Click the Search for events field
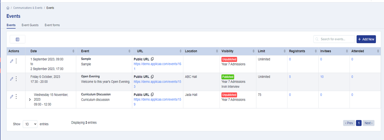Image resolution: width=384 pixels, height=140 pixels. [x=334, y=39]
